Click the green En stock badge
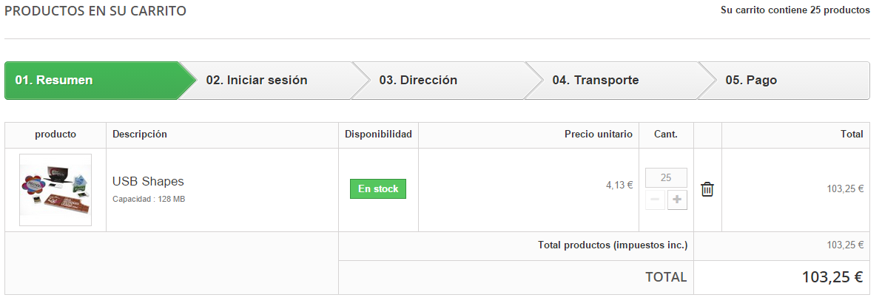 coord(378,189)
